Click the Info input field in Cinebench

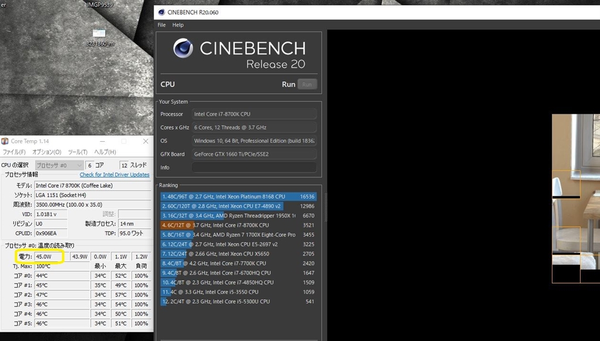[254, 168]
